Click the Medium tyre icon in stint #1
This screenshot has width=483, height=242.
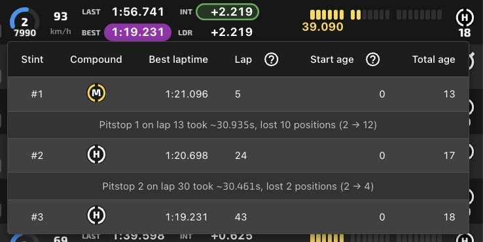click(x=96, y=93)
